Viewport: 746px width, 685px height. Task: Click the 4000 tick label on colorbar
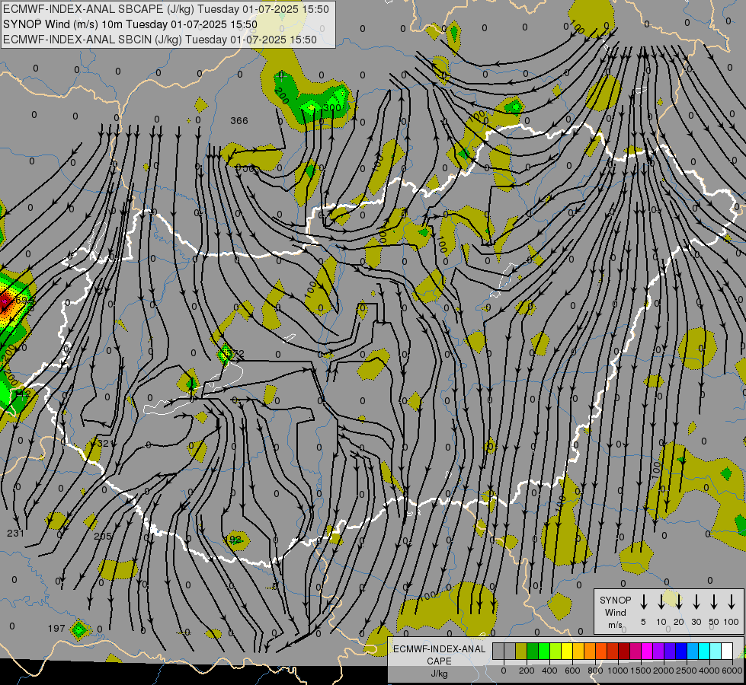click(709, 671)
